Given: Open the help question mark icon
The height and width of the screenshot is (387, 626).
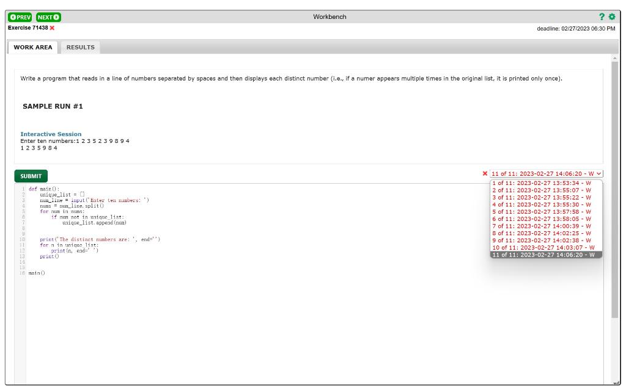Looking at the screenshot, I should click(x=602, y=15).
